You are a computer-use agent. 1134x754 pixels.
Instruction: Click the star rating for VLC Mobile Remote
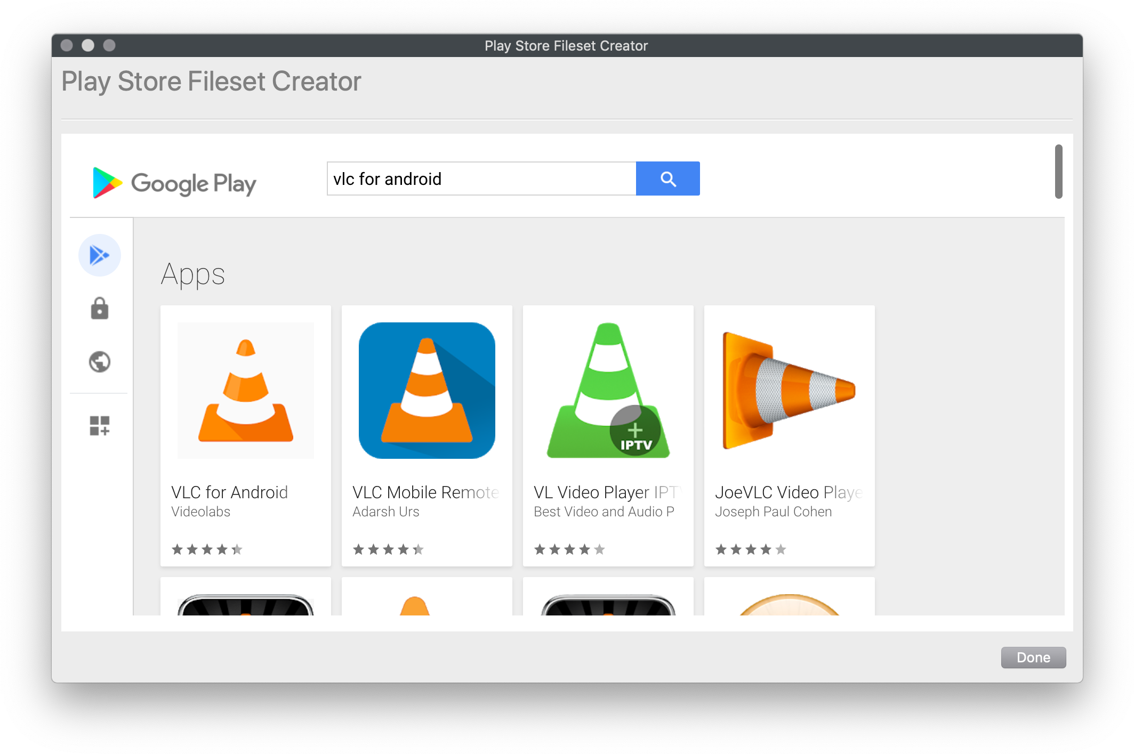(x=388, y=549)
